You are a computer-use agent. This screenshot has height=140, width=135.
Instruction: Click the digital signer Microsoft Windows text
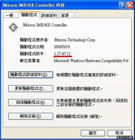point(91,61)
